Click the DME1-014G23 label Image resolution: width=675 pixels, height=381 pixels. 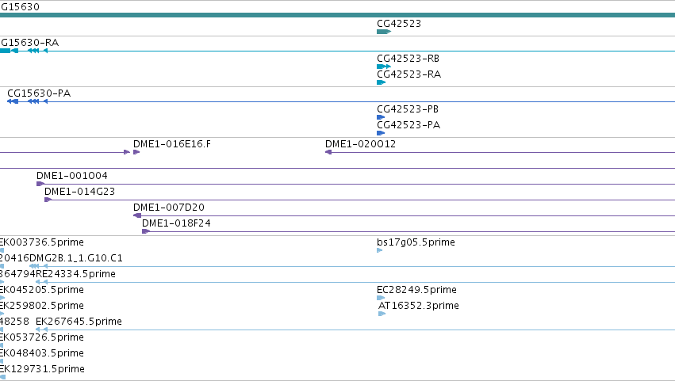pos(79,192)
